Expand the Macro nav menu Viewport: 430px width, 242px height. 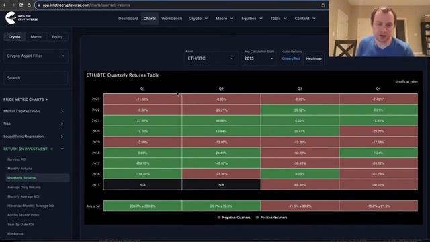point(224,19)
